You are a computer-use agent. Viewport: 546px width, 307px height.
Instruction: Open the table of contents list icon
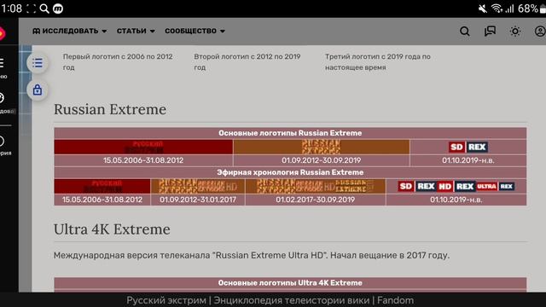[38, 63]
